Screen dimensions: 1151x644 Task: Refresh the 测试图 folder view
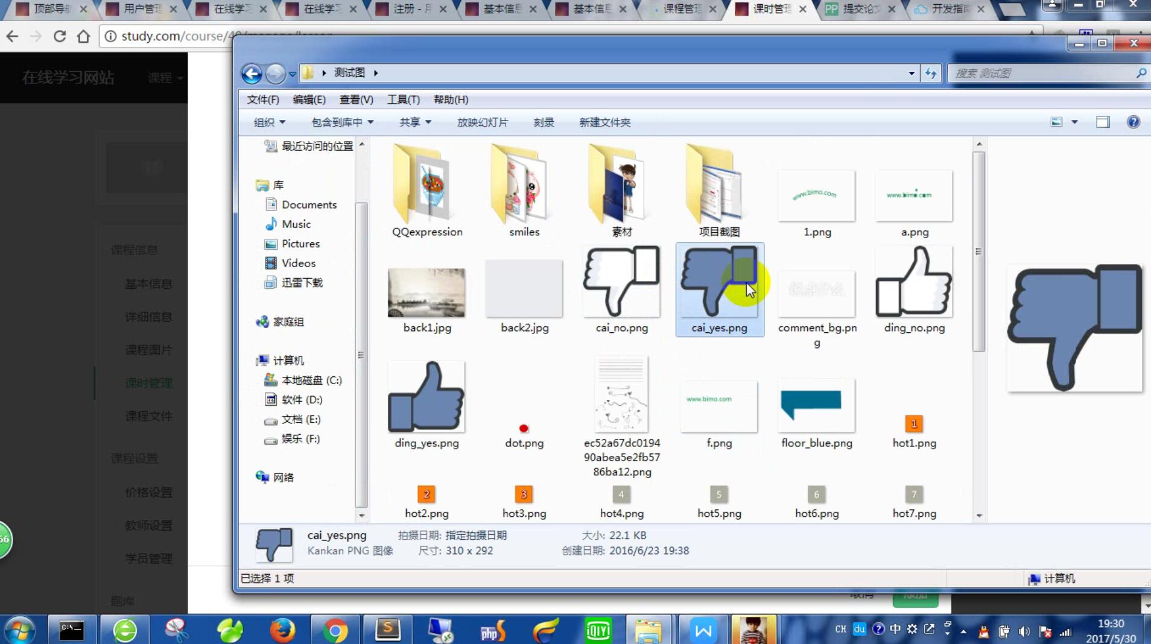(x=931, y=74)
